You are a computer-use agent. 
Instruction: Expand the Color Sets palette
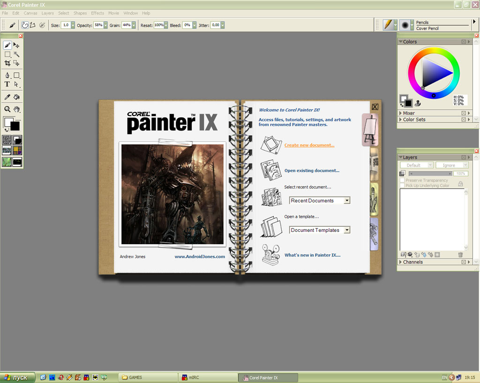point(400,119)
